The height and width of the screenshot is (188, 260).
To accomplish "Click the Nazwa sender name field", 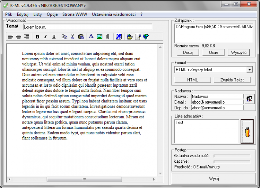I will coord(217,97).
